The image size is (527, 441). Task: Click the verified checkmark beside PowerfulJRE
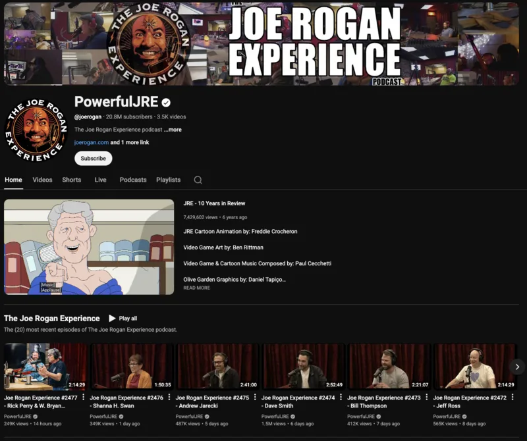[x=165, y=103]
